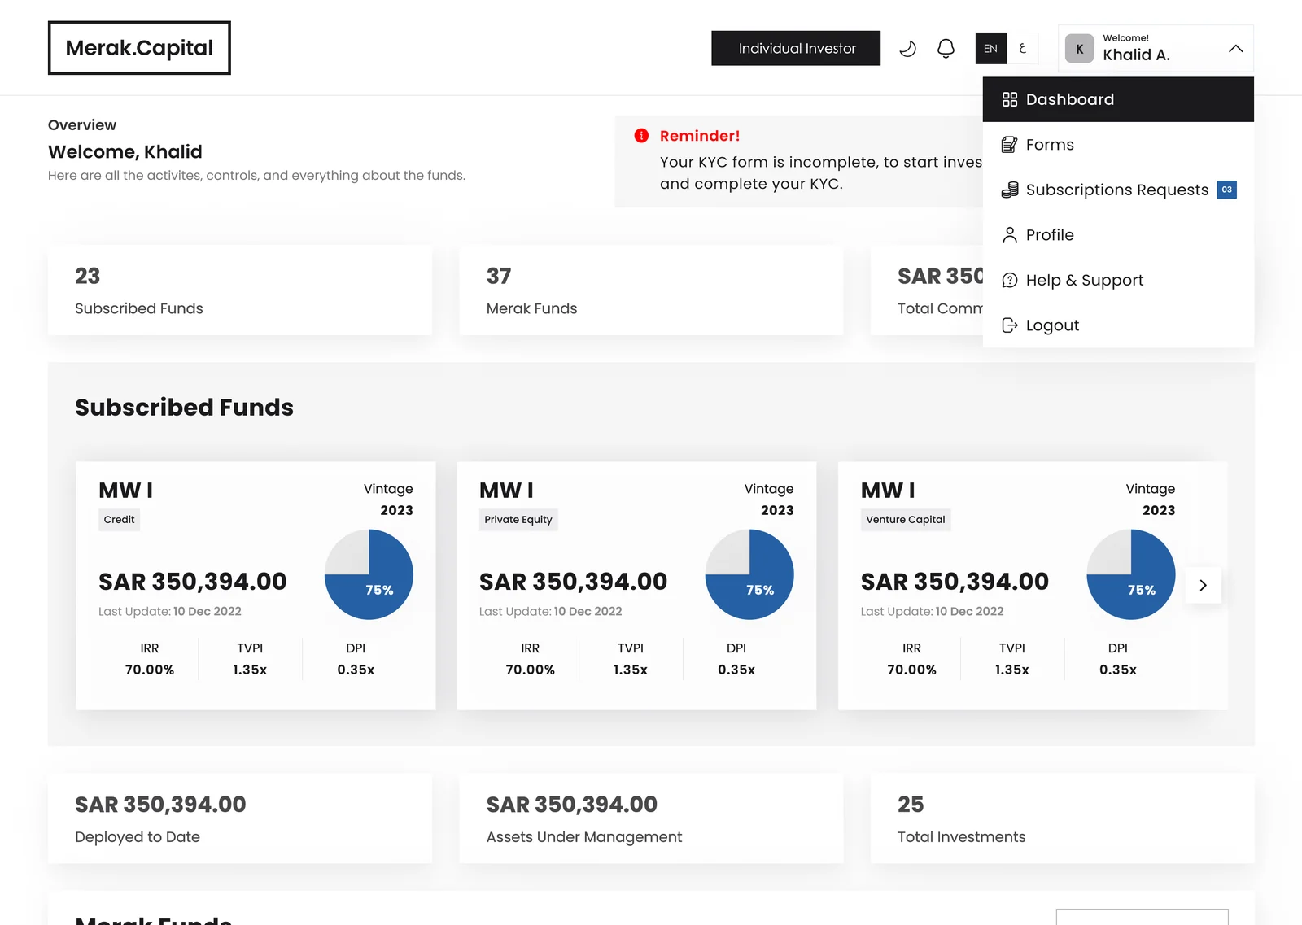This screenshot has height=925, width=1302.
Task: Go to Profile menu item
Action: [1118, 235]
